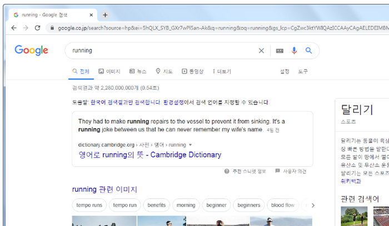Screen dimensions: 389x226
Task: Open the on-screen keyboard input tool
Action: click(280, 51)
